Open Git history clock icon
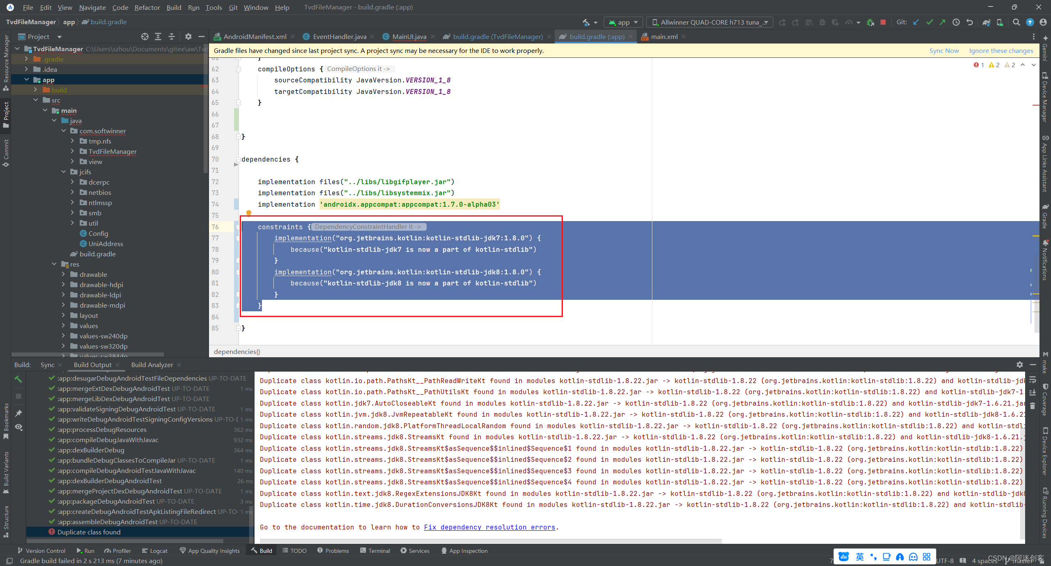 point(956,22)
